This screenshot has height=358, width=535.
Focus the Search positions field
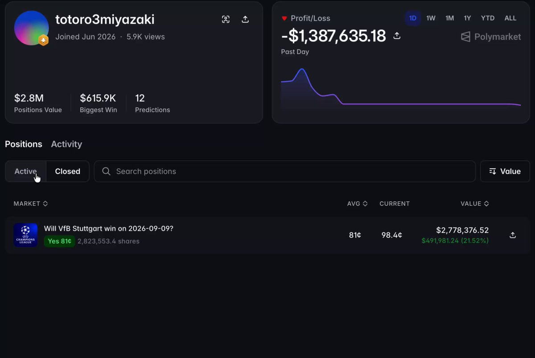285,171
